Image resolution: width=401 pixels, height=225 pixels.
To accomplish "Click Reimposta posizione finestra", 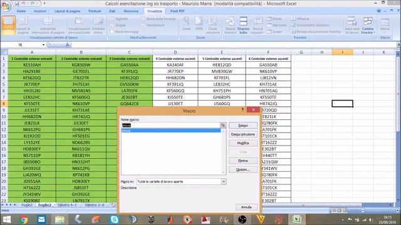I will pyautogui.click(x=316, y=32).
